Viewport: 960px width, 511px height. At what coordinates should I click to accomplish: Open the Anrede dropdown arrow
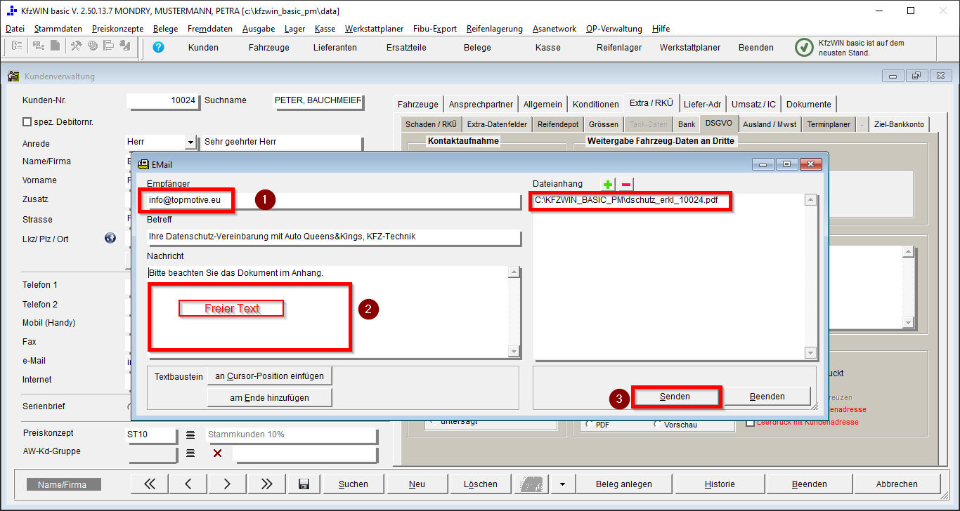(190, 142)
